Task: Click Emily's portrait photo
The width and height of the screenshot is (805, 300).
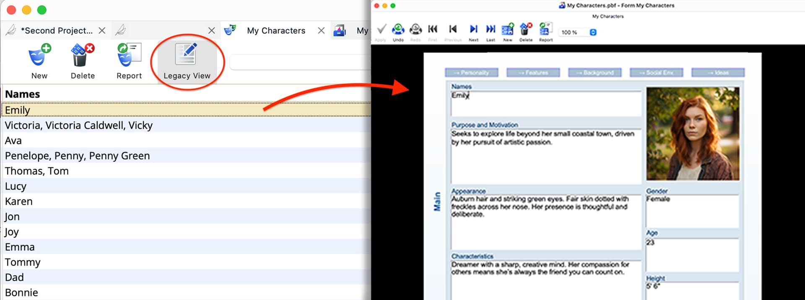Action: tap(693, 133)
